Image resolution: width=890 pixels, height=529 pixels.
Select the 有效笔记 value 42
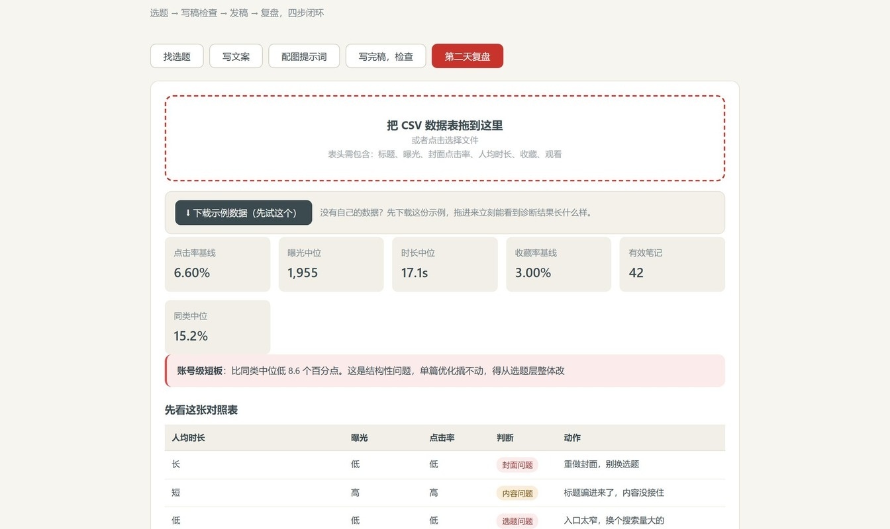(x=636, y=272)
